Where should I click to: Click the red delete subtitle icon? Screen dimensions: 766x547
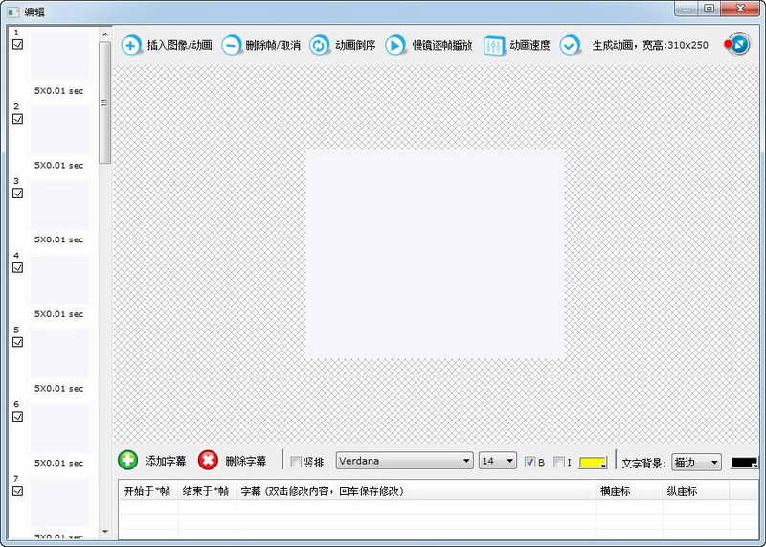pyautogui.click(x=208, y=460)
